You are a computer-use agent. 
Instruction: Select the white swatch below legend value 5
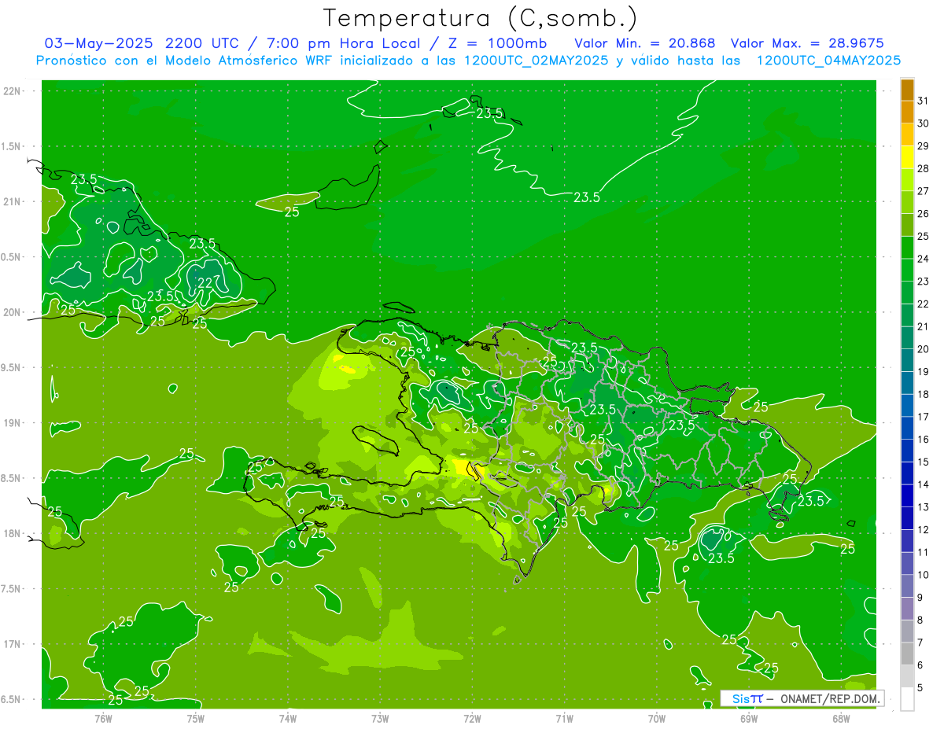[907, 699]
